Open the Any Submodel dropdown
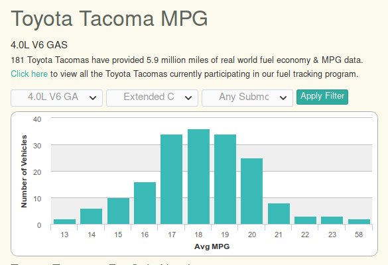 (x=247, y=98)
